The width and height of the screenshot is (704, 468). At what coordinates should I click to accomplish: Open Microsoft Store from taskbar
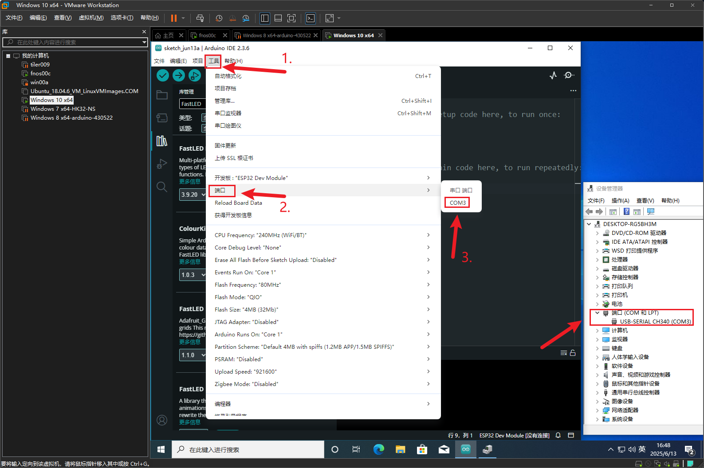(422, 449)
